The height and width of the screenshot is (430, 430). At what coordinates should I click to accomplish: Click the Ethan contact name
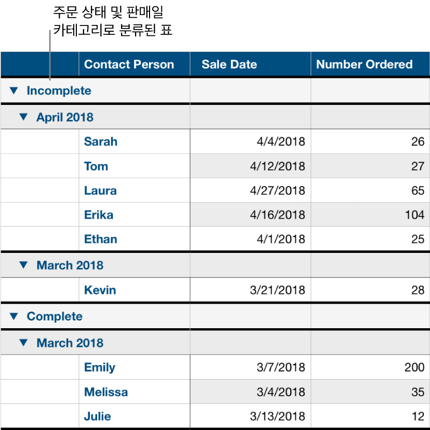(x=100, y=239)
